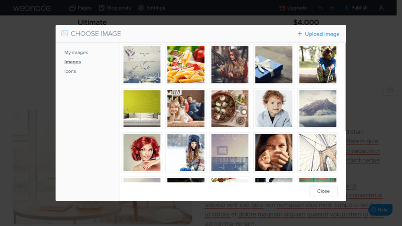Click the undo arrow icon
Screen dimensions: 402x226
(321, 8)
